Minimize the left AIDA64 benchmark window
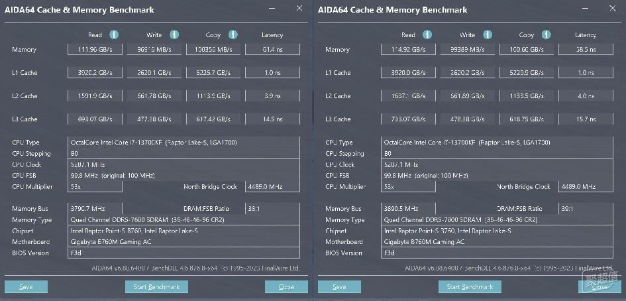The image size is (626, 301). (x=272, y=8)
